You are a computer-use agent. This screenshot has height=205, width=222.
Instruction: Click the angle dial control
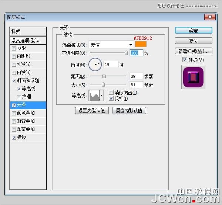(95, 65)
